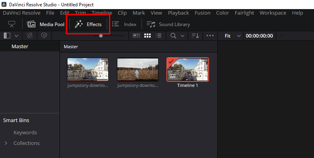Click the speech bubble icon in toolbar
The width and height of the screenshot is (314, 158).
[x=44, y=36]
